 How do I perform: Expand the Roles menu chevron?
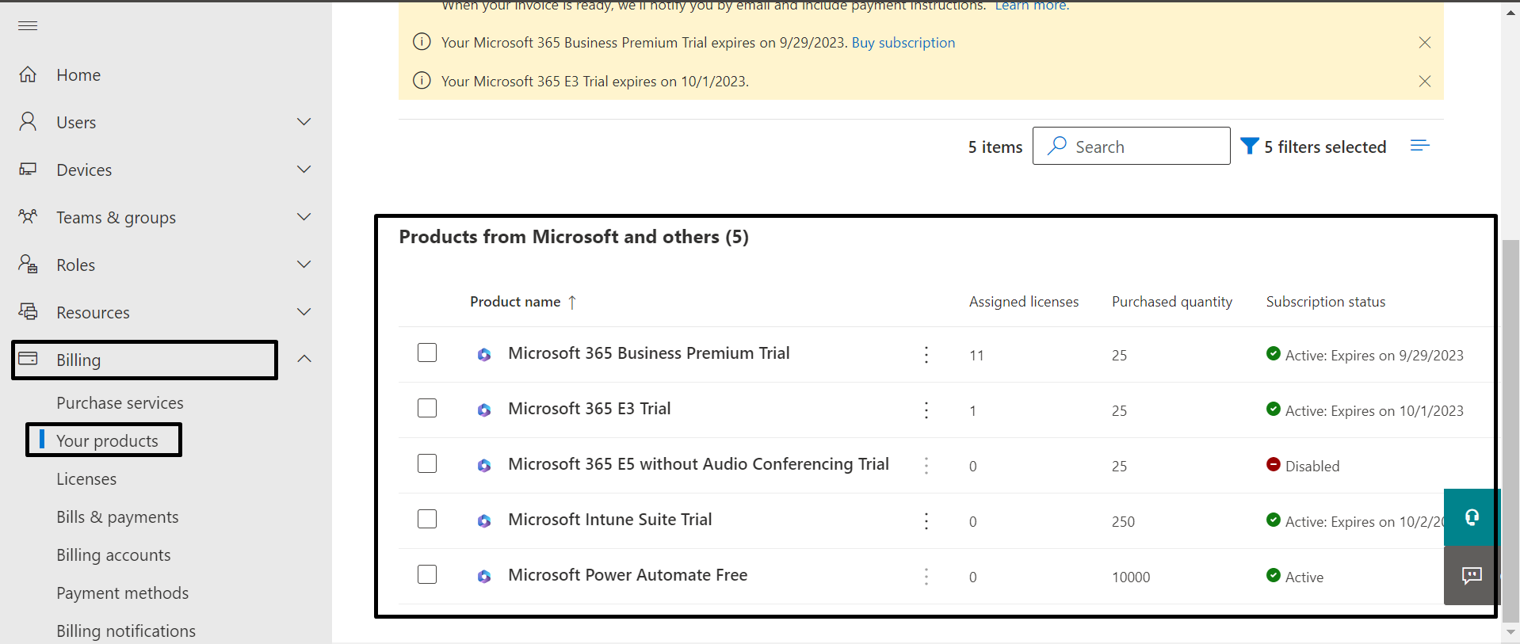(304, 264)
